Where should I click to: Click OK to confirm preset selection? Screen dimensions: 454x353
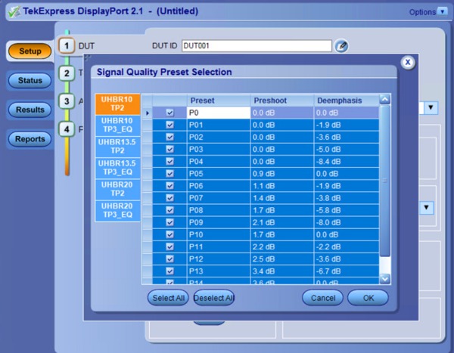point(368,298)
